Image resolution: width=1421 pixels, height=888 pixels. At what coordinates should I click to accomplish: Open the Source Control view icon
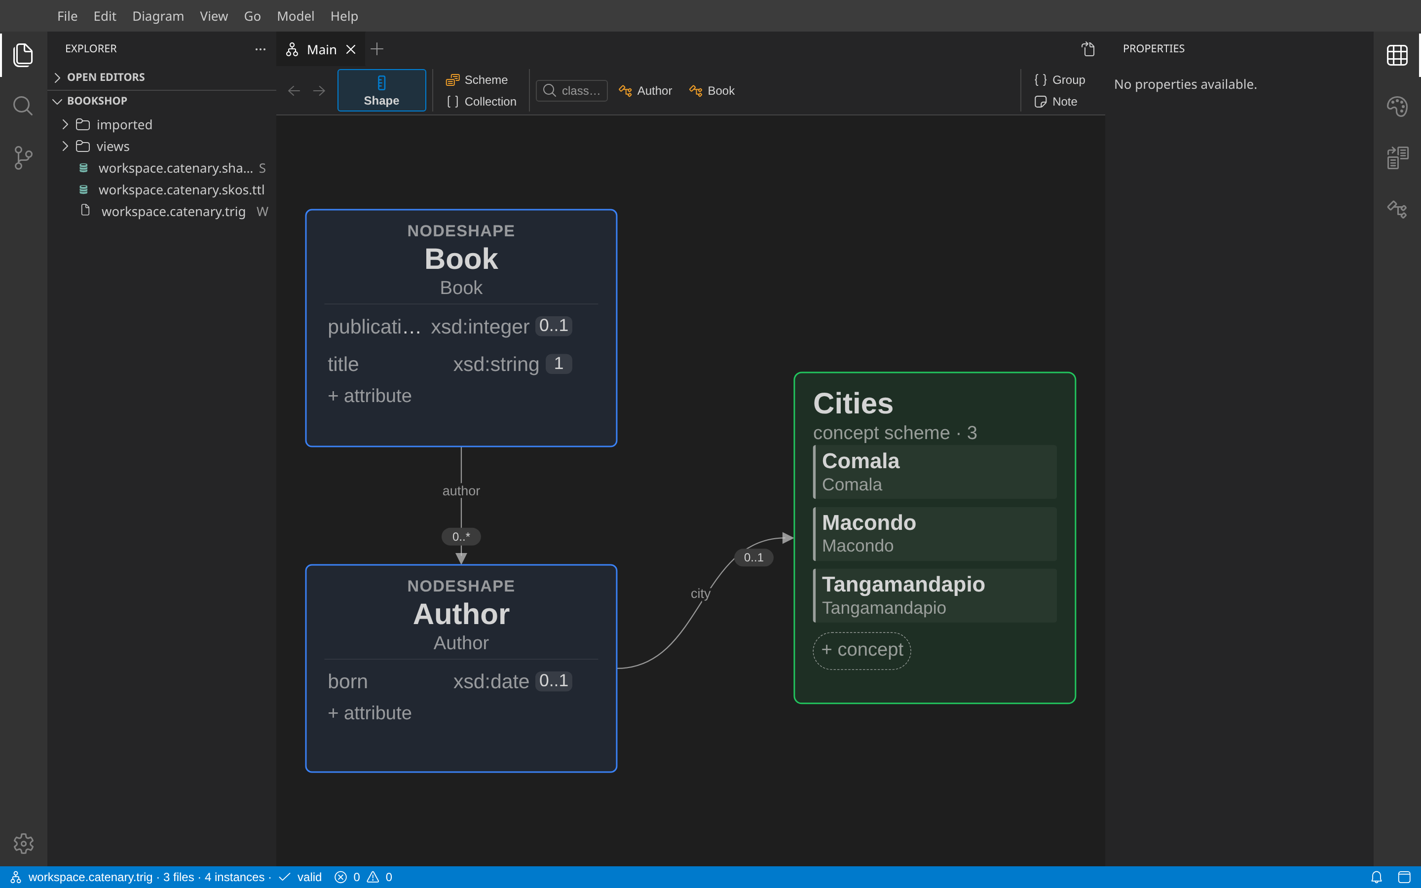tap(23, 157)
